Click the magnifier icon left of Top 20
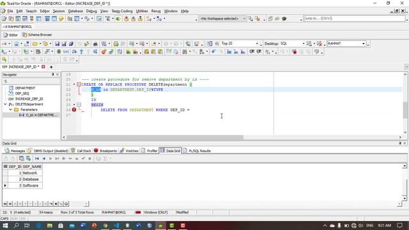This screenshot has width=409, height=230. 217,43
